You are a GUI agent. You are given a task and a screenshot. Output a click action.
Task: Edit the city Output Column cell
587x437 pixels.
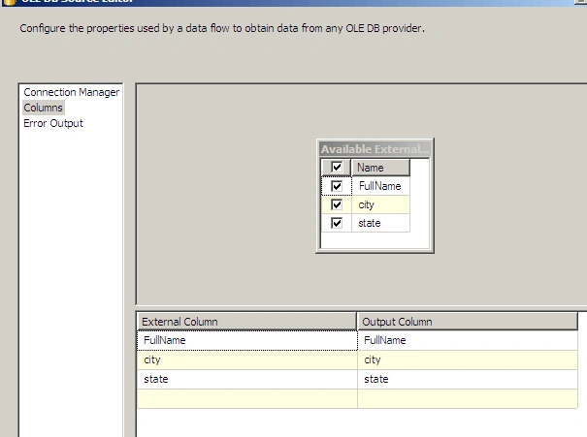[468, 360]
